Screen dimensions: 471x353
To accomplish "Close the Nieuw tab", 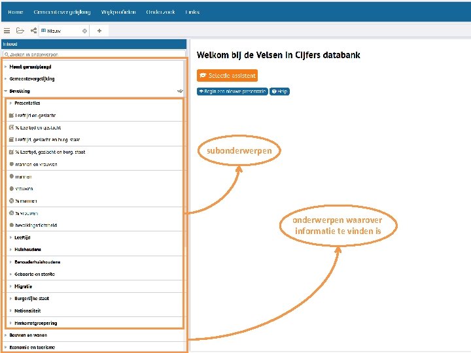I will click(x=84, y=31).
